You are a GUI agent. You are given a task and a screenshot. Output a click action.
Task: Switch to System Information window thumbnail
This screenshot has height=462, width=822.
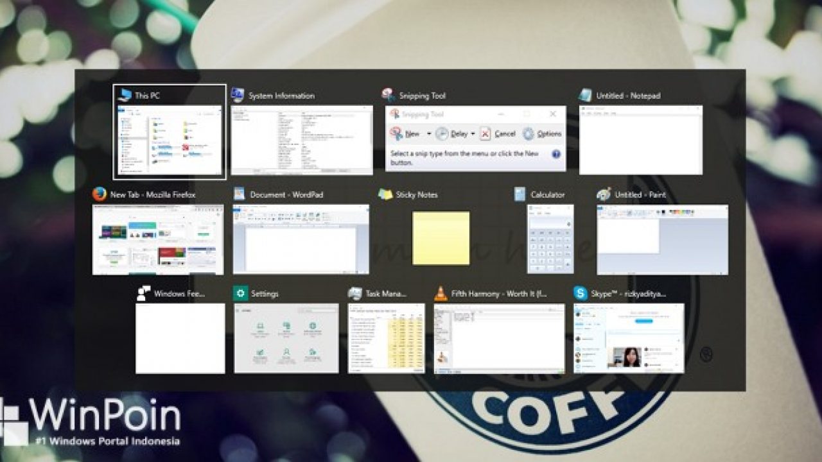pyautogui.click(x=302, y=141)
